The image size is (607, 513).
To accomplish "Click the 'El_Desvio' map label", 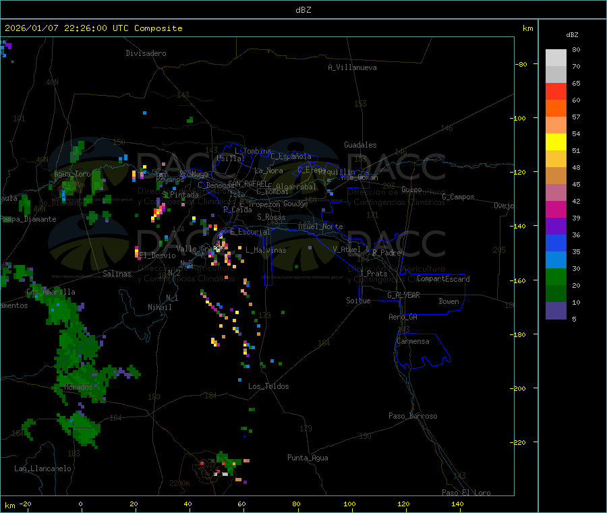I will pyautogui.click(x=158, y=255).
